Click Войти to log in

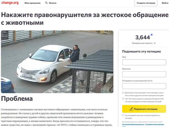tap(165, 3)
